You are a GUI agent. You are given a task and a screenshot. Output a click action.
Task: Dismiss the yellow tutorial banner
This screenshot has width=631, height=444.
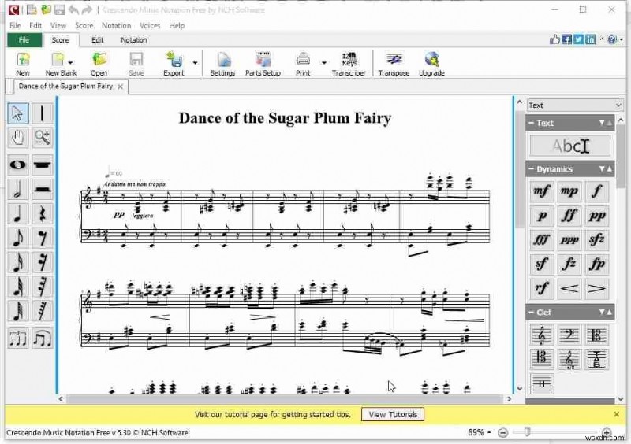tap(617, 414)
